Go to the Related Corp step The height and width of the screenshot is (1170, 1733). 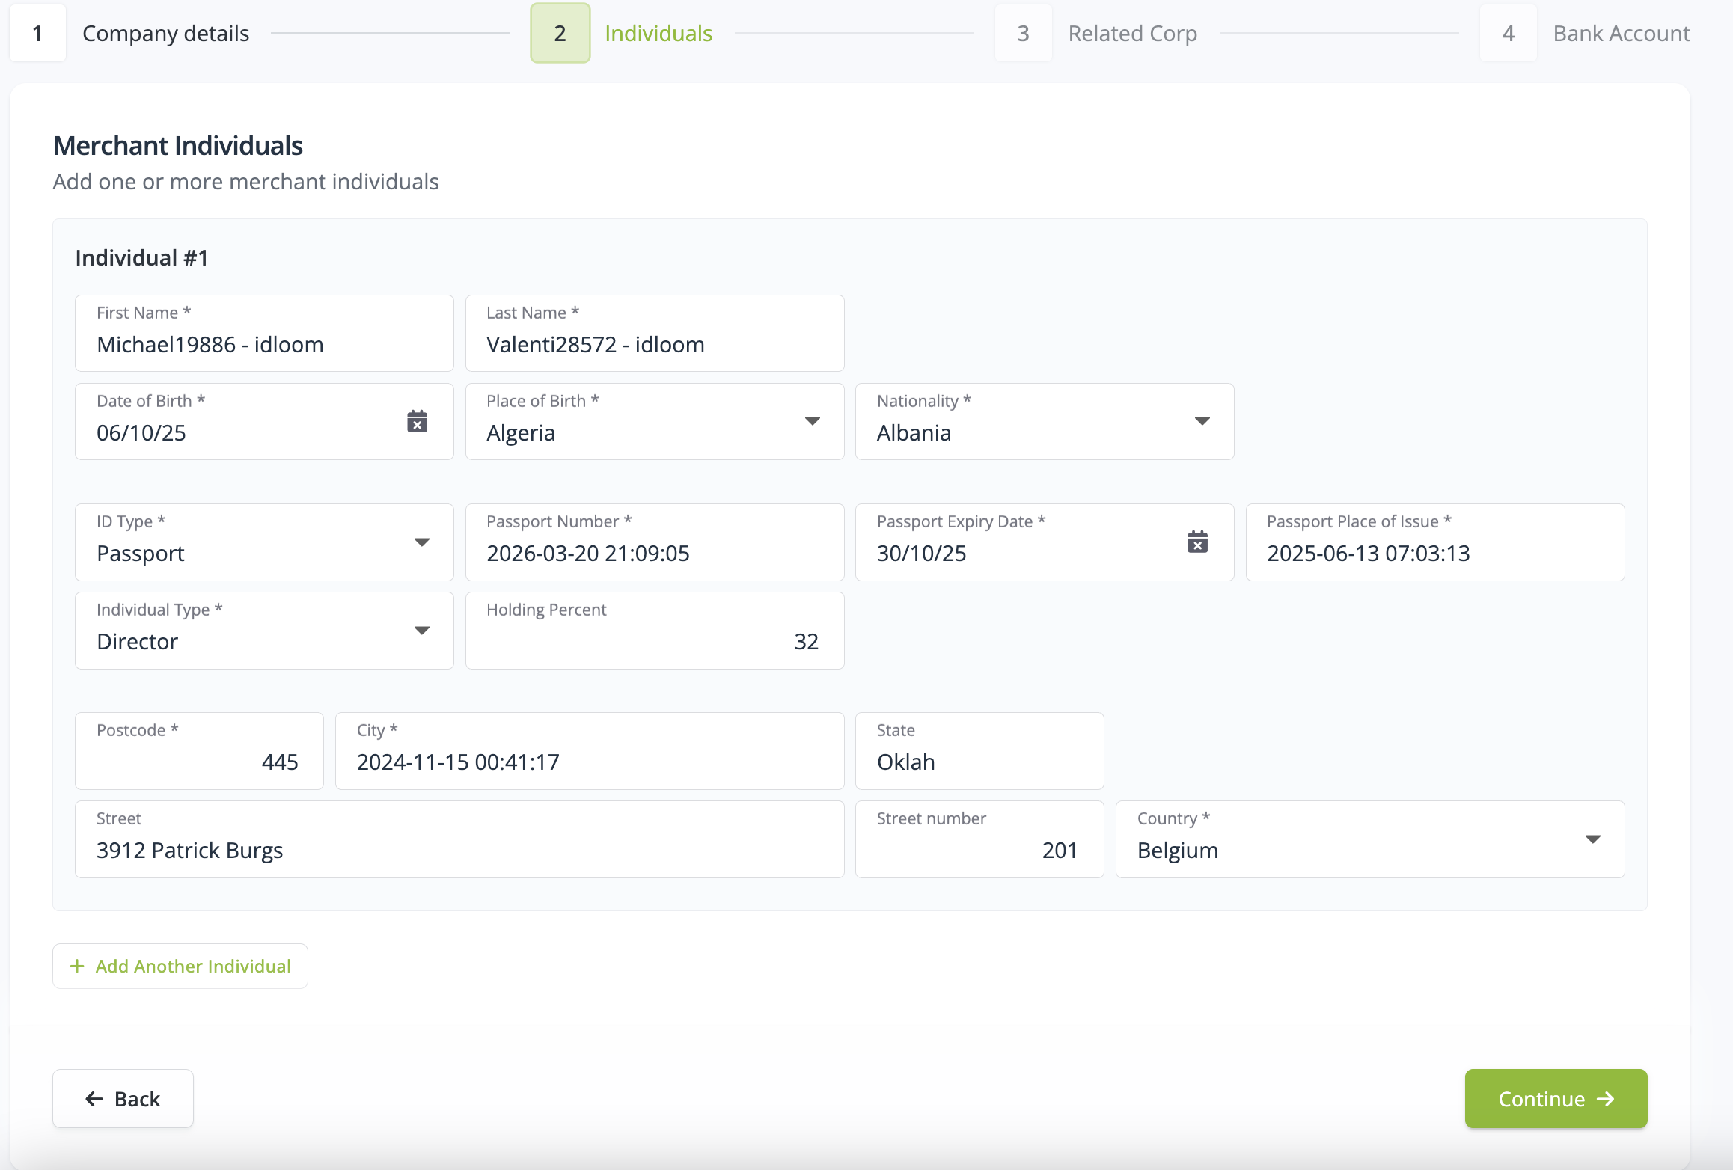click(1132, 33)
